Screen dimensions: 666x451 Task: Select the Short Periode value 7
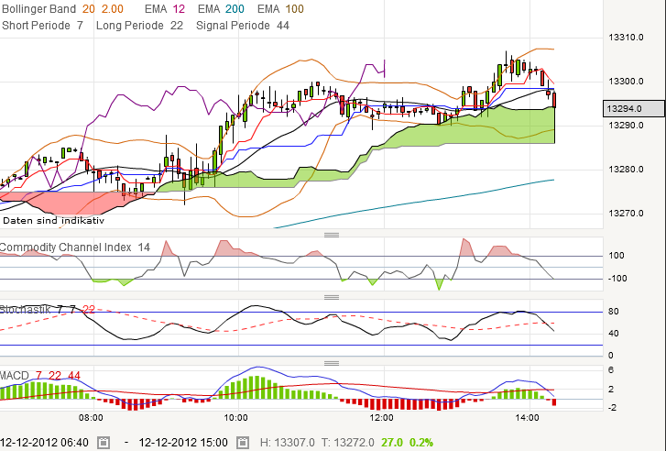(x=80, y=26)
